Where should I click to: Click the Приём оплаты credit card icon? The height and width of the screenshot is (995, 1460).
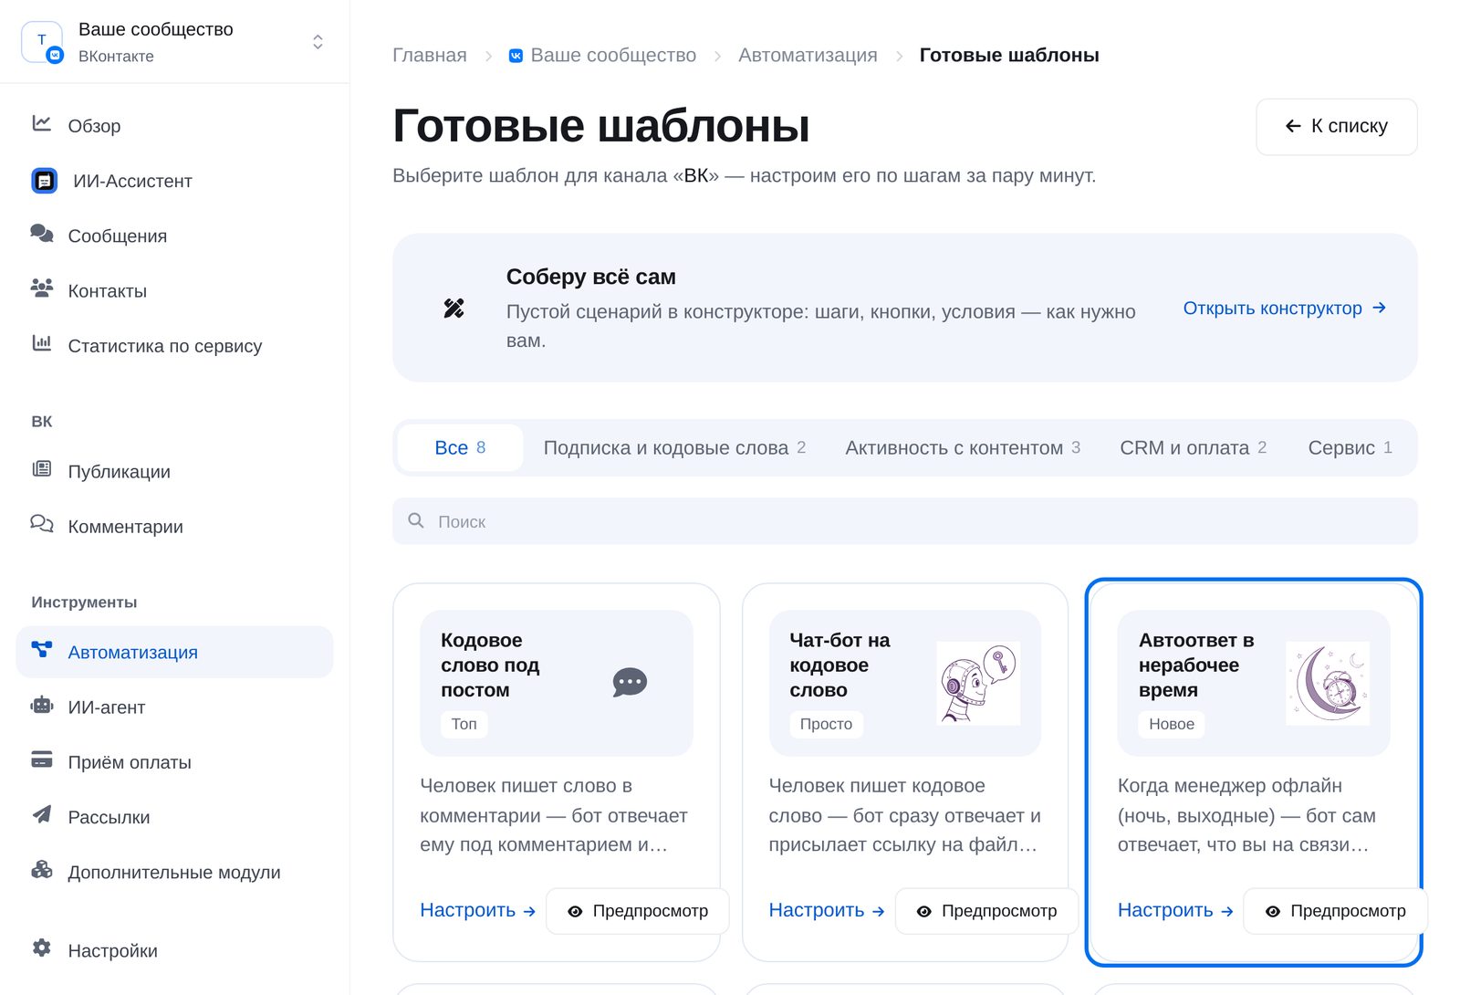click(x=42, y=759)
